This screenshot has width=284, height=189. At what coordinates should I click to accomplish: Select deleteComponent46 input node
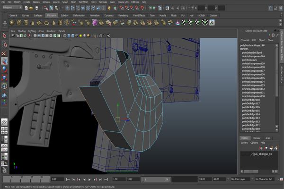pyautogui.click(x=253, y=56)
